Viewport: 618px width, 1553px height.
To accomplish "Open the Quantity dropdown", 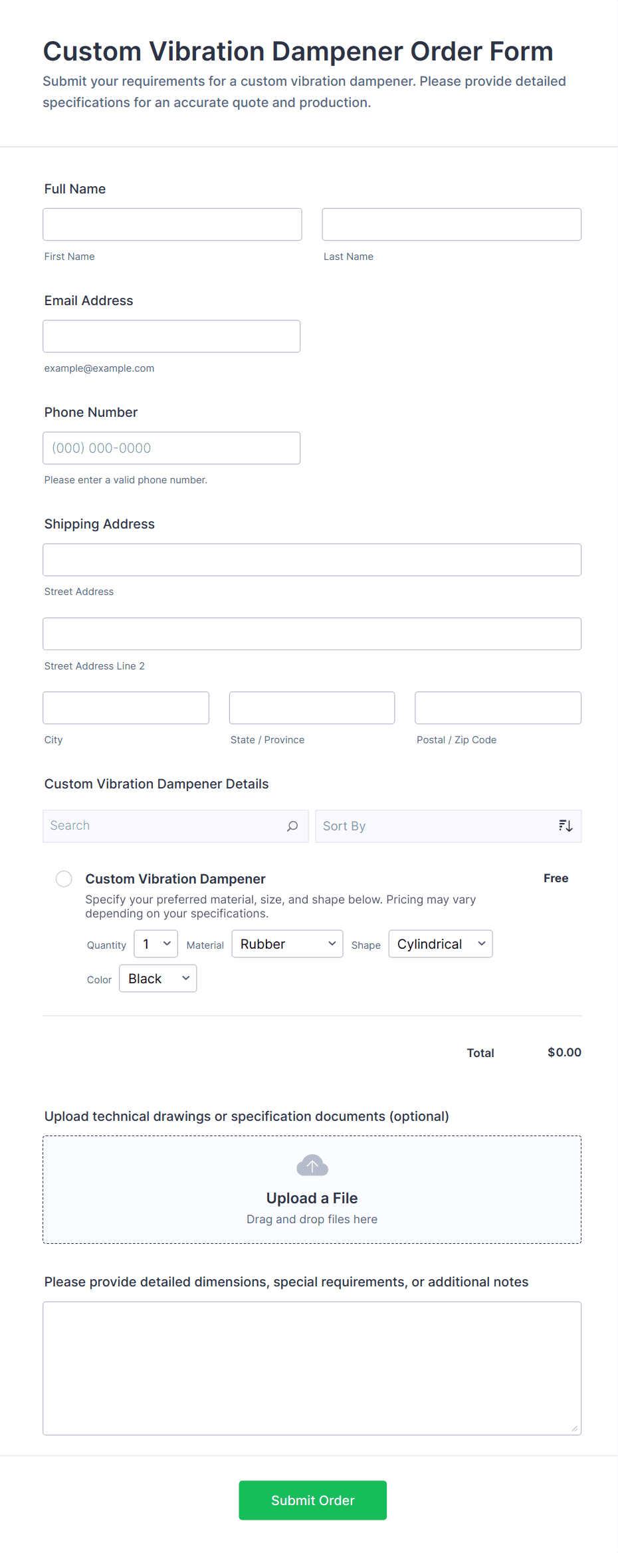I will pos(155,944).
